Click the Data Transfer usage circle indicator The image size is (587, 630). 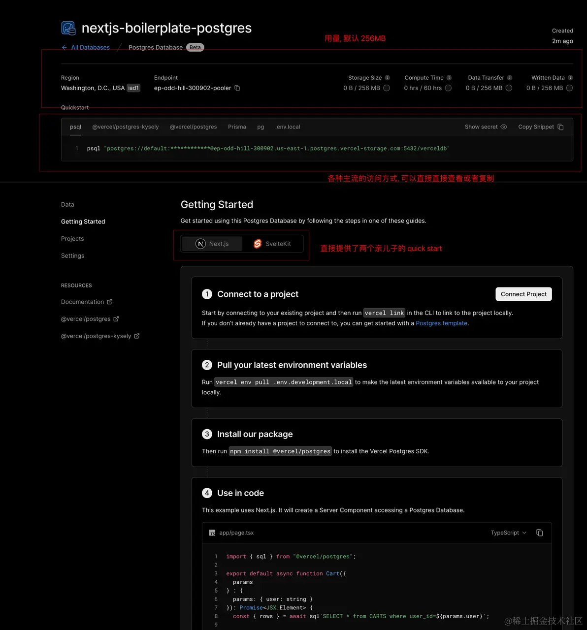click(x=509, y=88)
